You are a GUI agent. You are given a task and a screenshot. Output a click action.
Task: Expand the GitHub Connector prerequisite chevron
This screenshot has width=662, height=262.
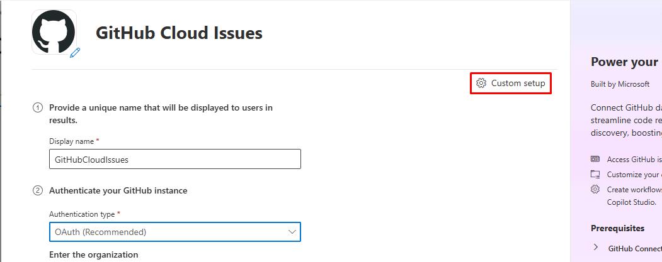596,248
